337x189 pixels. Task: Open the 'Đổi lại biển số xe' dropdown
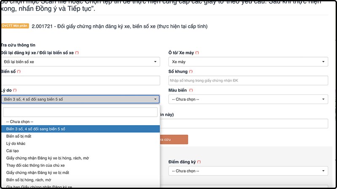click(80, 62)
